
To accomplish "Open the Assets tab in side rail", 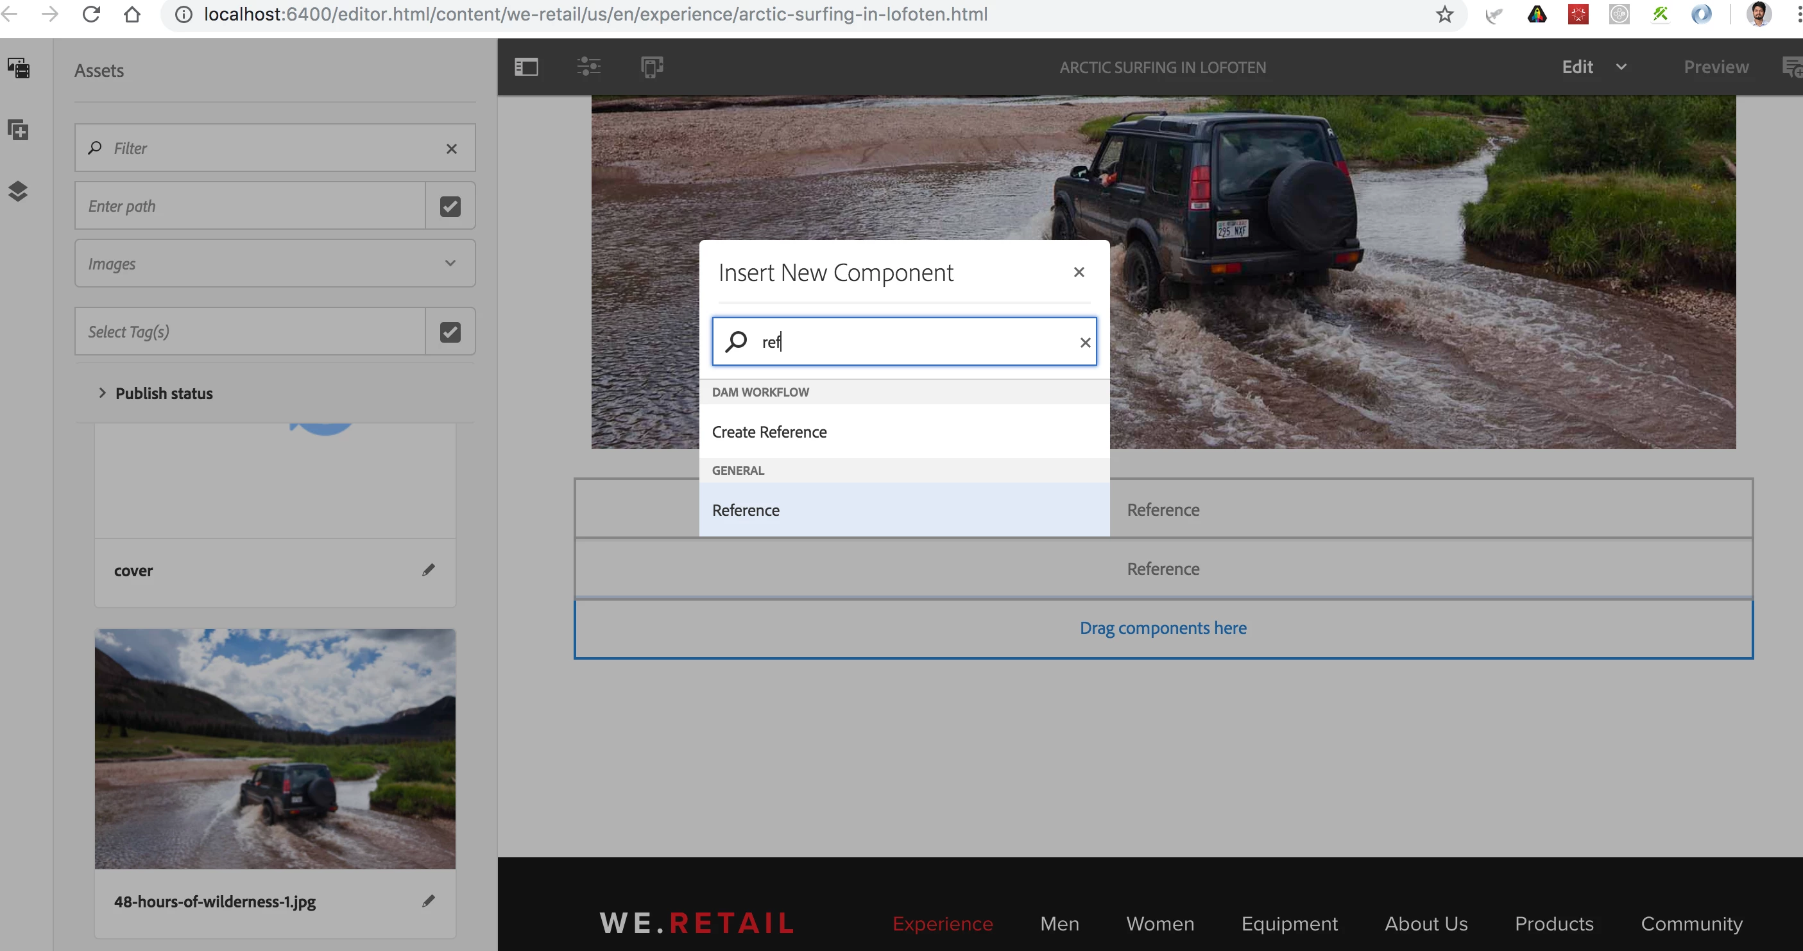I will (x=18, y=68).
